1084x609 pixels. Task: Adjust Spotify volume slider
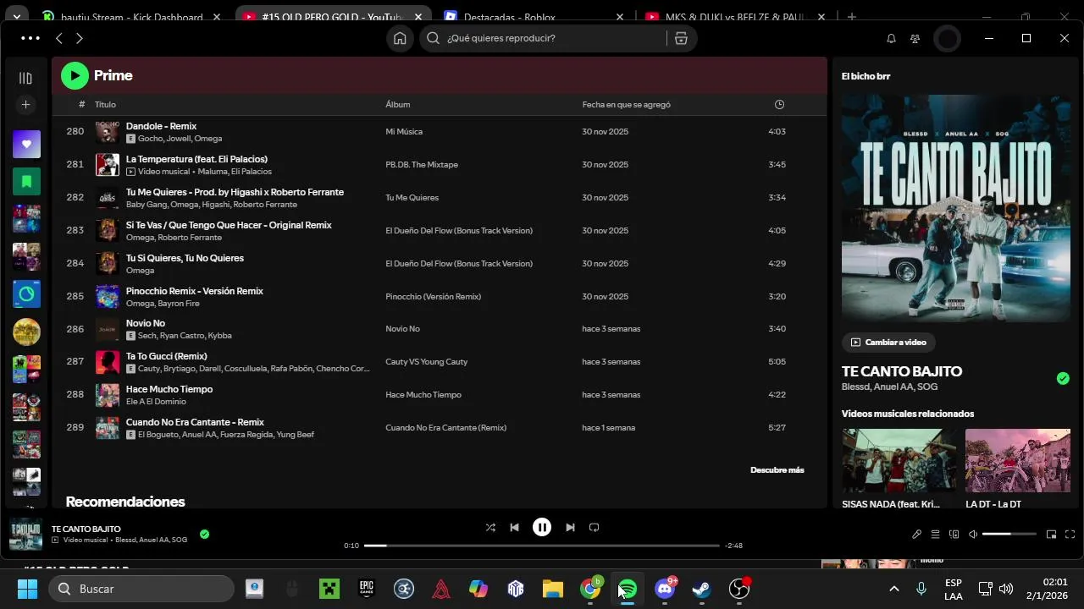tap(1009, 534)
